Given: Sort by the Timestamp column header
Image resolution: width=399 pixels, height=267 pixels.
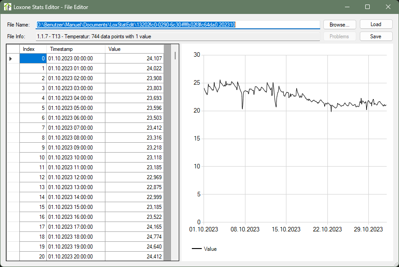Looking at the screenshot, I should coord(76,49).
